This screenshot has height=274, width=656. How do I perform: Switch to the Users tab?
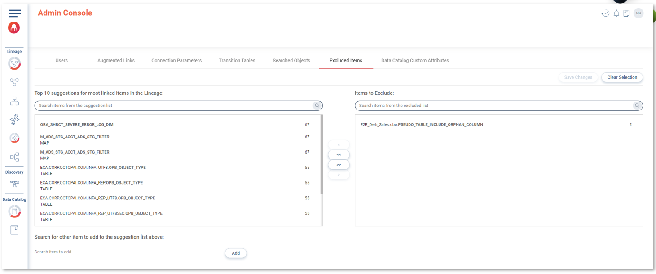click(62, 61)
